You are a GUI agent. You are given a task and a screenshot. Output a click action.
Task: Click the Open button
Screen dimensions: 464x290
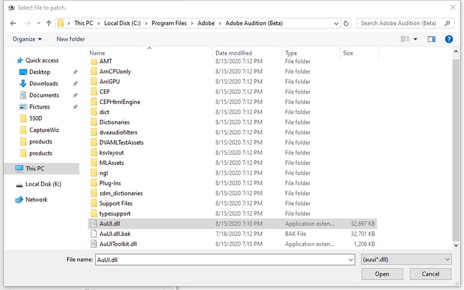coord(382,274)
